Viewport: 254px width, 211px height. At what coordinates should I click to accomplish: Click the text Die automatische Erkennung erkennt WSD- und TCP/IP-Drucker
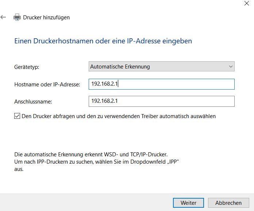point(91,155)
